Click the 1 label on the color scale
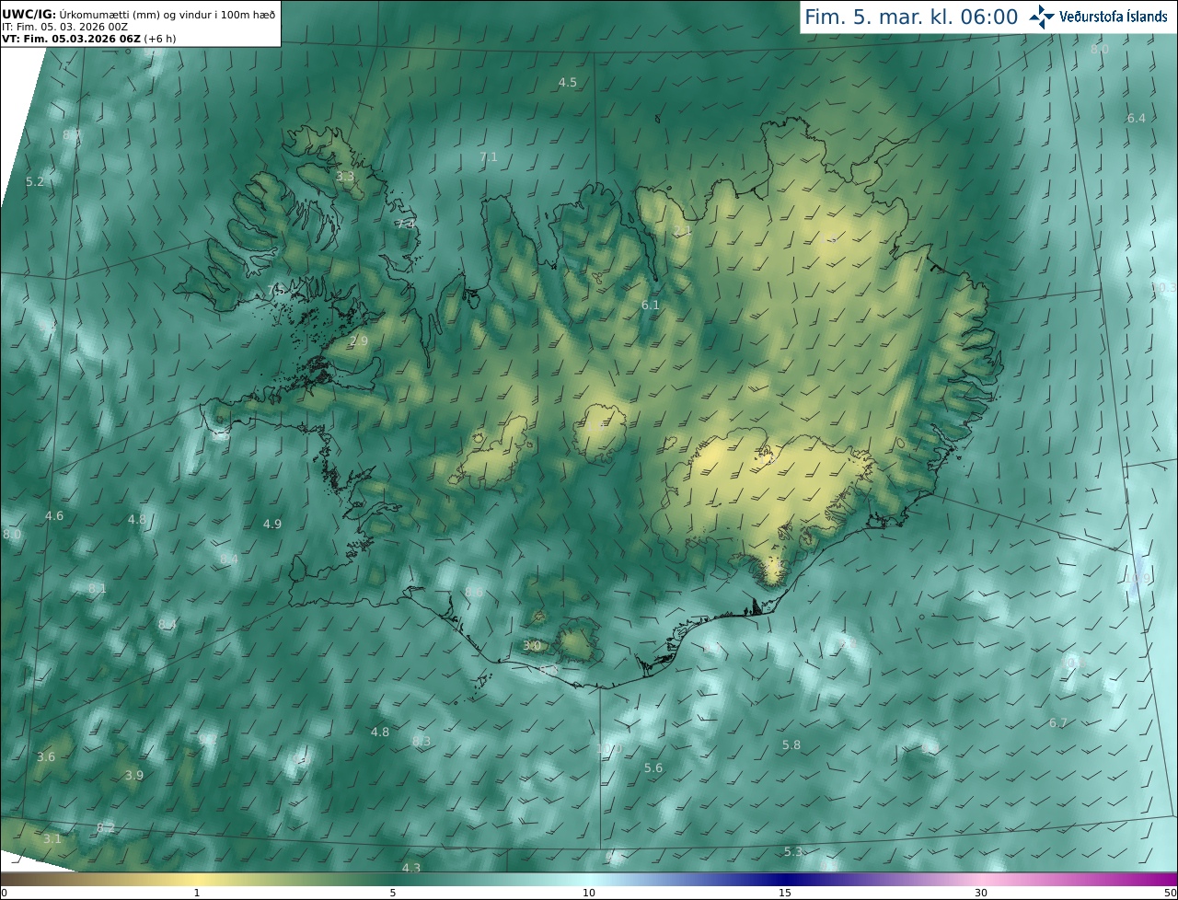 tap(197, 893)
